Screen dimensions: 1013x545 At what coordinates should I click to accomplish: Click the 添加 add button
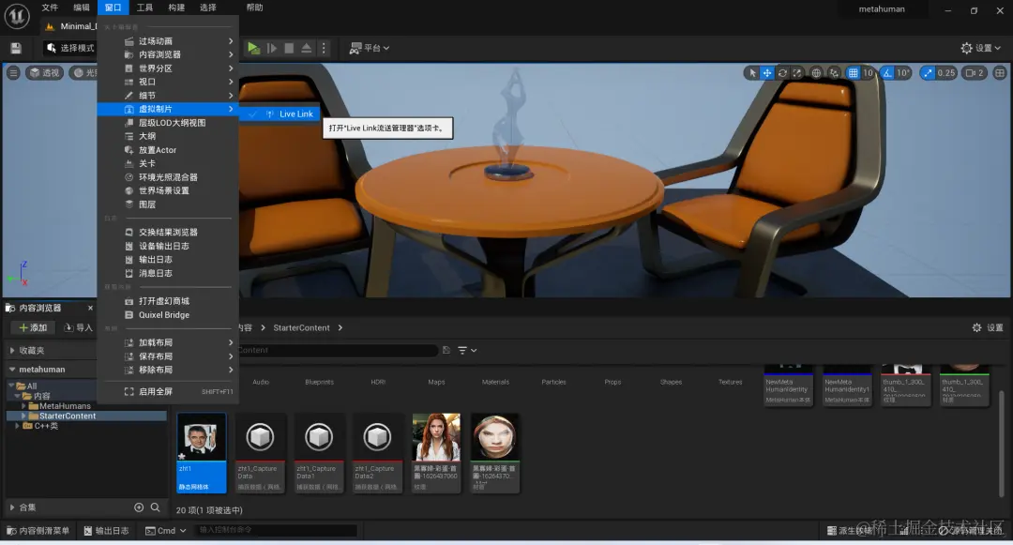[x=33, y=327]
